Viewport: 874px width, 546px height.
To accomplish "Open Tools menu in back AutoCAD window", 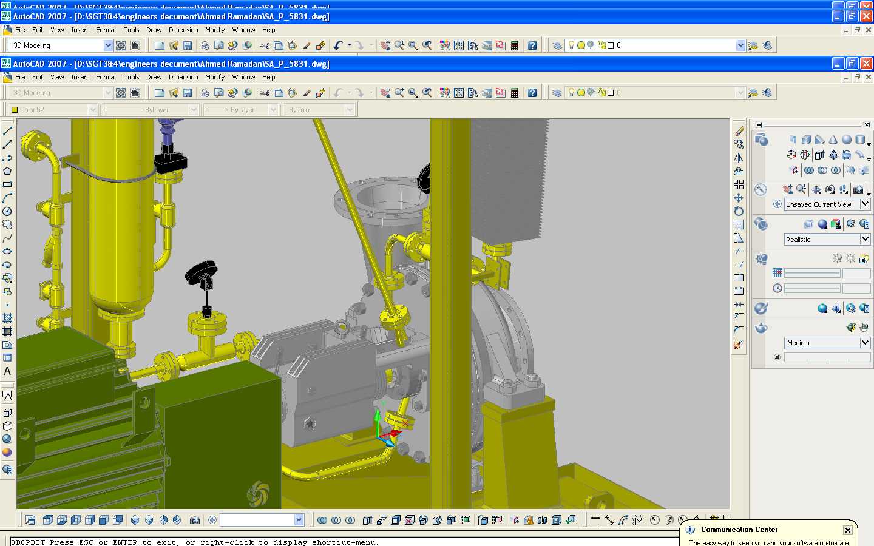I will 132,30.
